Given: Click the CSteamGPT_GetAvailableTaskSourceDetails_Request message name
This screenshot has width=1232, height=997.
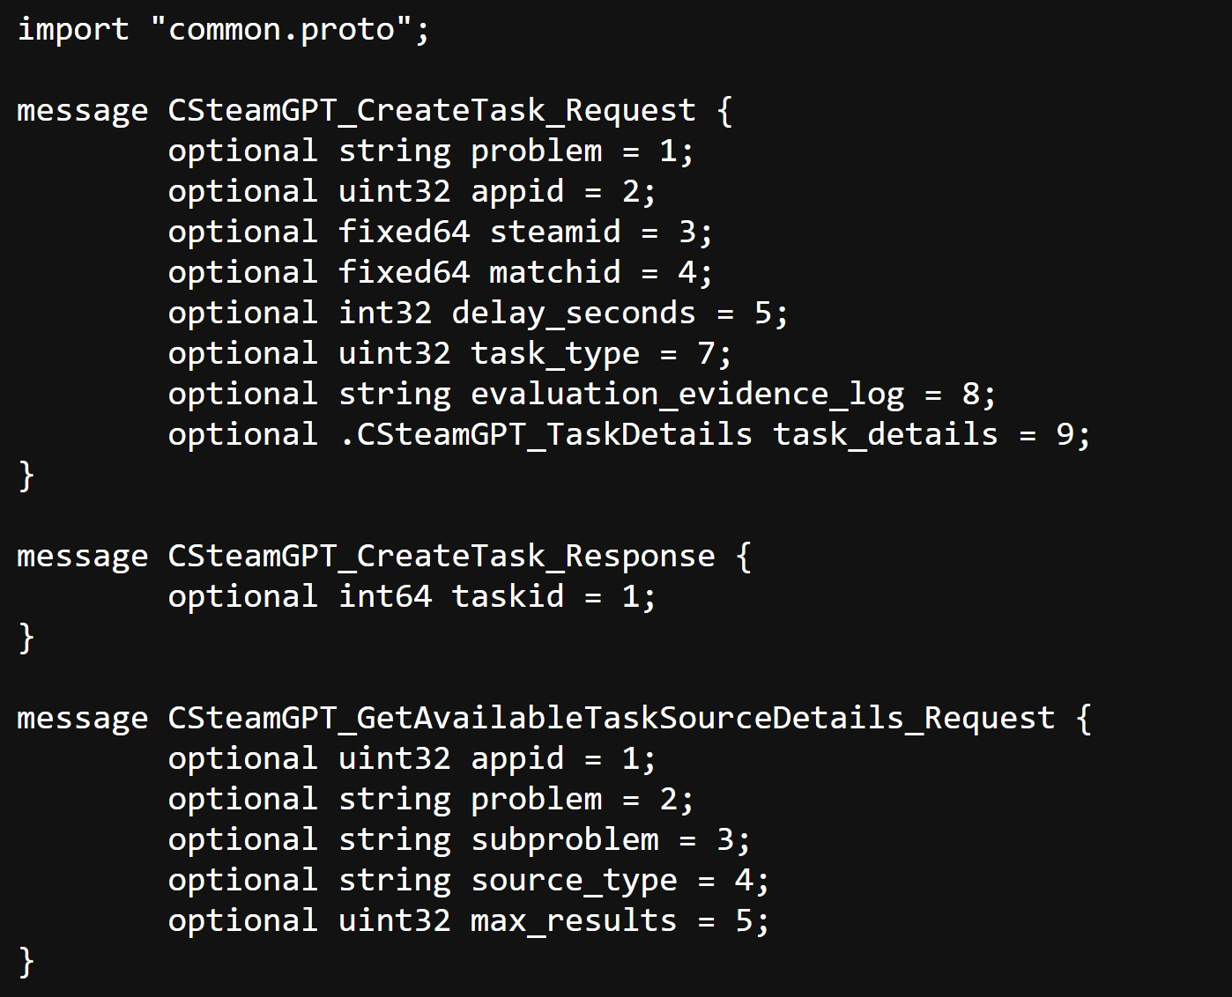Looking at the screenshot, I should (x=612, y=719).
